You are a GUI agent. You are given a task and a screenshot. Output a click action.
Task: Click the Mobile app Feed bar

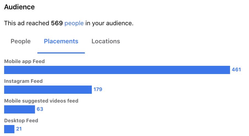pos(117,70)
